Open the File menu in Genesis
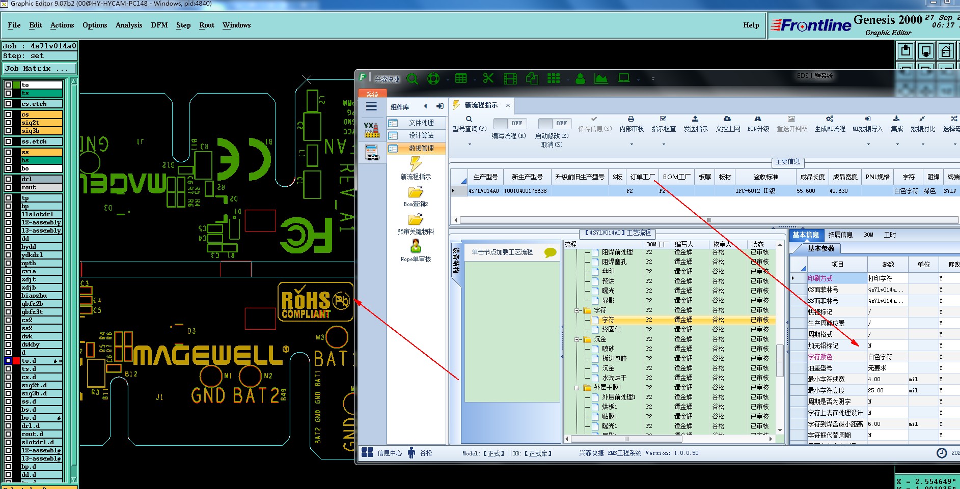Image resolution: width=960 pixels, height=489 pixels. 14,25
